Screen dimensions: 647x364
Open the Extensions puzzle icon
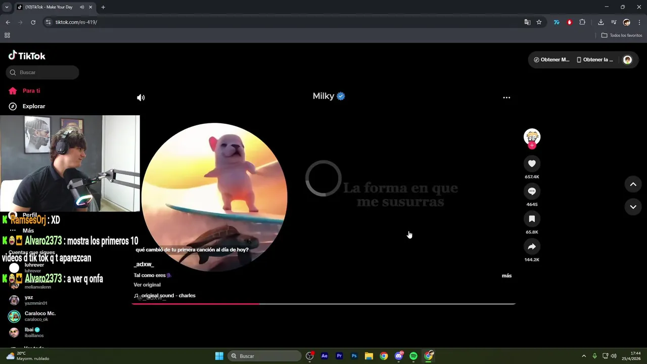582,22
